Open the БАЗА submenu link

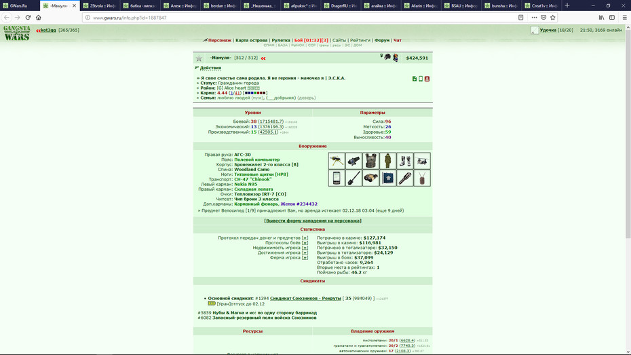point(283,45)
